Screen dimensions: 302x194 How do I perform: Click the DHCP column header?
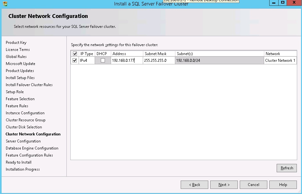pyautogui.click(x=103, y=53)
